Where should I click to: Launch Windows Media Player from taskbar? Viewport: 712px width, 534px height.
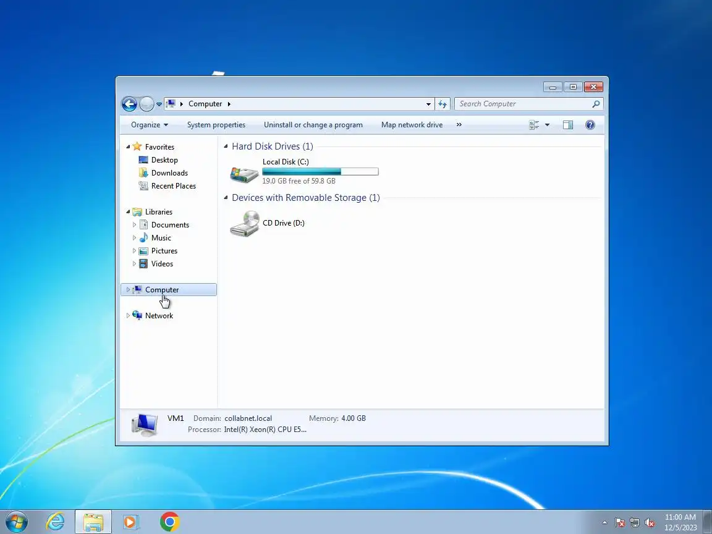pos(131,522)
